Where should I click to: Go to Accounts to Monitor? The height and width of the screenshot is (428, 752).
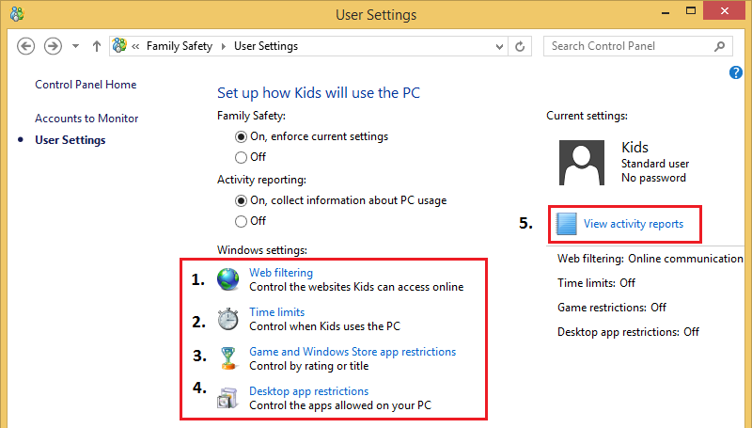86,119
